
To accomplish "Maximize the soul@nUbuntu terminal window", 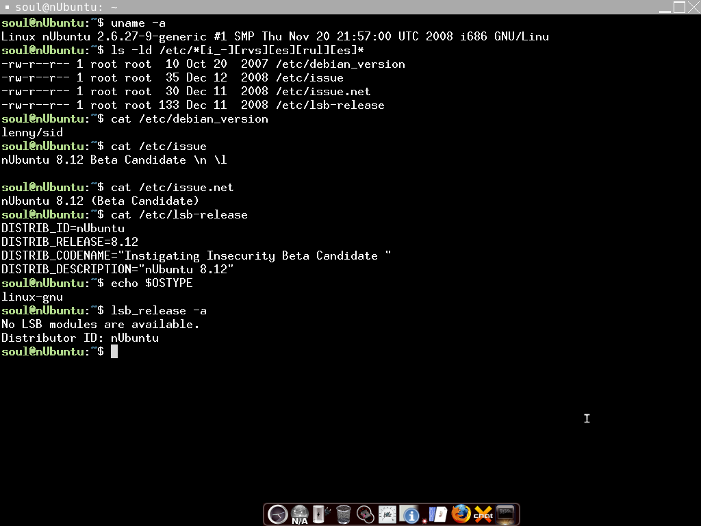I will click(x=679, y=7).
